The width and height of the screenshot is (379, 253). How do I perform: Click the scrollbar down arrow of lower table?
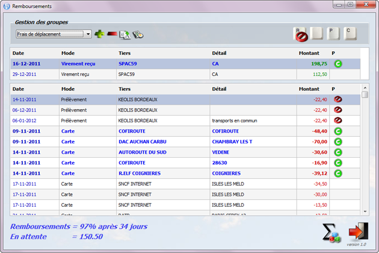365,211
